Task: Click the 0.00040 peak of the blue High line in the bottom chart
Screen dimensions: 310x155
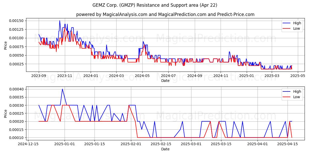Action: click(62, 89)
